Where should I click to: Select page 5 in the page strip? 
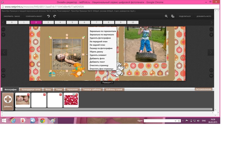(72, 22)
